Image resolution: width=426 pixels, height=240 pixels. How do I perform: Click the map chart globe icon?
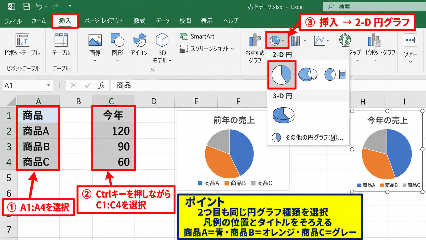[345, 40]
